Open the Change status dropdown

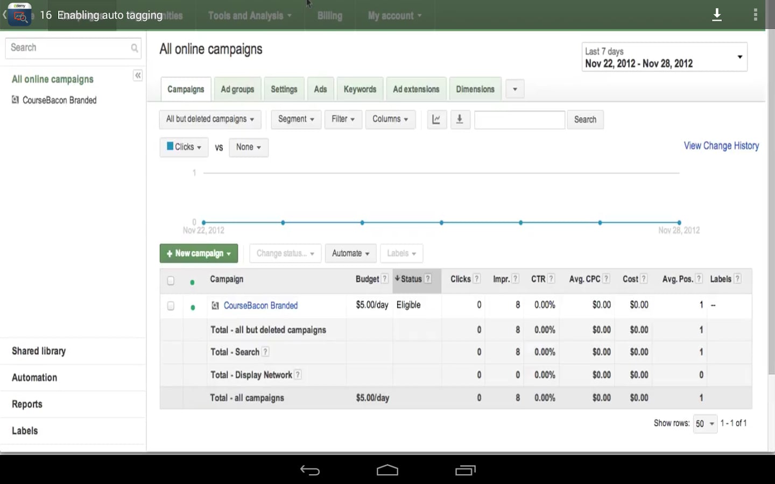pyautogui.click(x=285, y=253)
